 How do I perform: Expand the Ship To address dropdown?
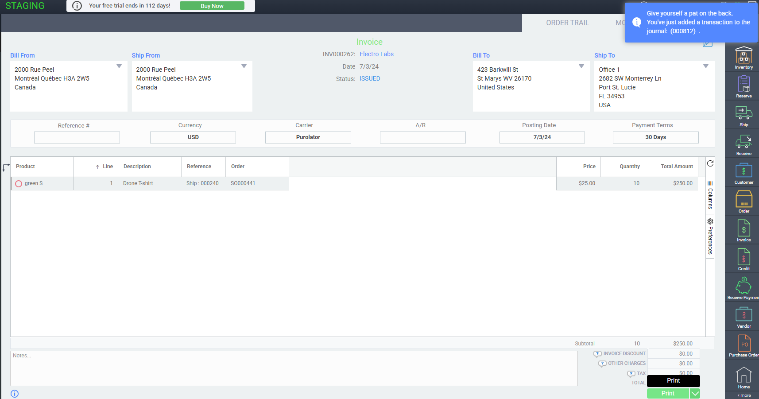(706, 66)
